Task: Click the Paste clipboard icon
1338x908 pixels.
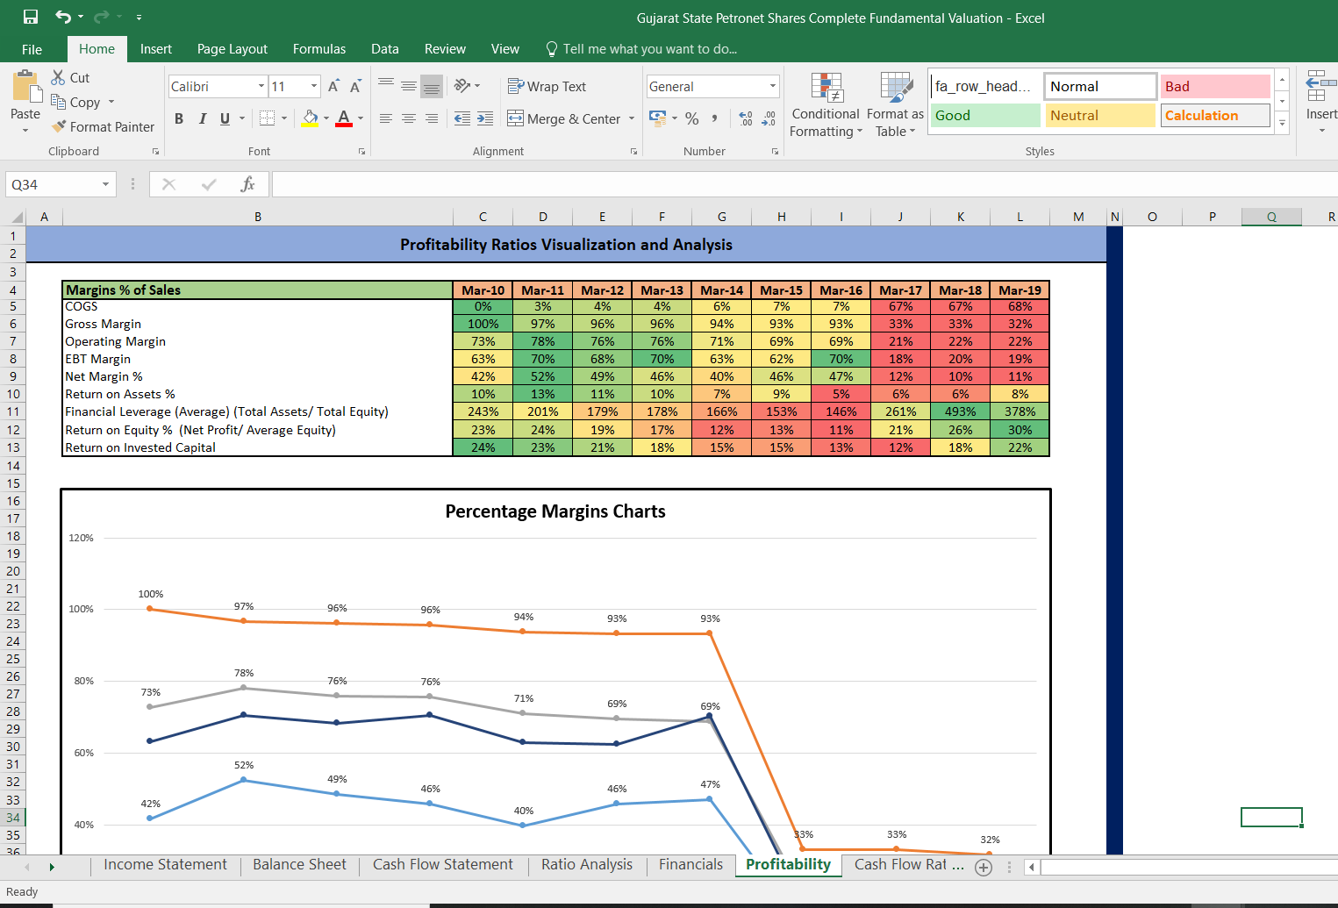Action: (26, 88)
